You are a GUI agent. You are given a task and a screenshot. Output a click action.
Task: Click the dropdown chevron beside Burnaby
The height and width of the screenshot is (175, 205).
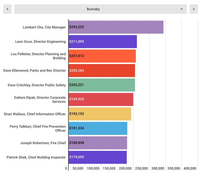click(x=181, y=9)
